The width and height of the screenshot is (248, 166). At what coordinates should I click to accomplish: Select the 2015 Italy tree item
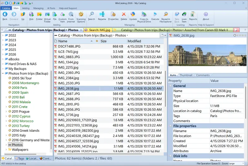coord(19,135)
